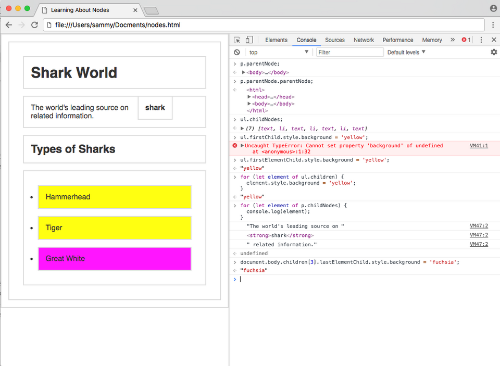Open the top execution context dropdown
500x366 pixels.
[x=279, y=52]
